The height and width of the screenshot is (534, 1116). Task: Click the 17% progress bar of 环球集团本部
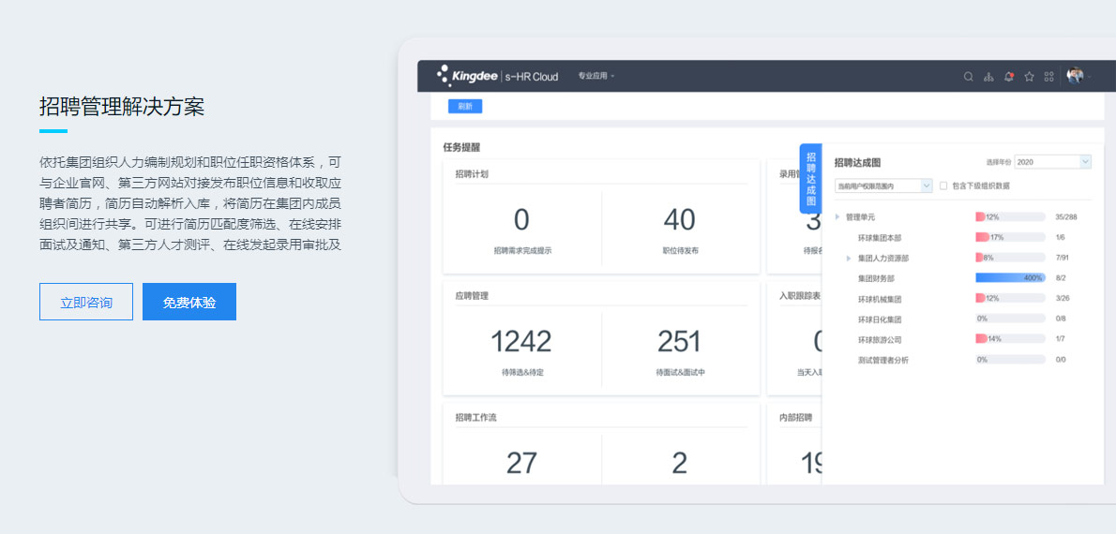(1010, 238)
